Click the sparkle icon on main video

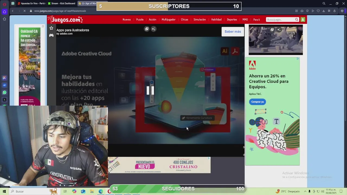[x=153, y=29]
